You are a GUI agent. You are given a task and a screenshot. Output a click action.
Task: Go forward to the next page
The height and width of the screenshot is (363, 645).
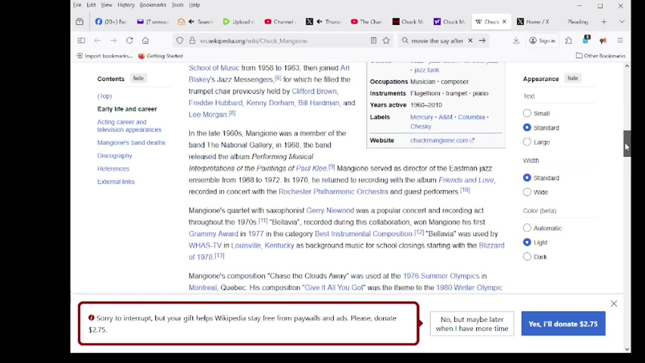[x=113, y=40]
